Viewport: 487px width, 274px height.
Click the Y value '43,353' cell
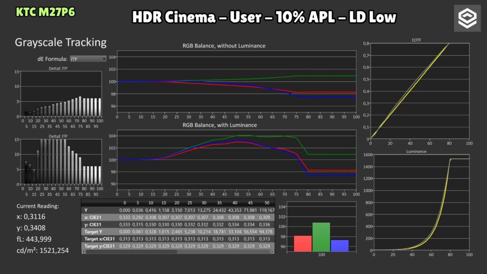point(235,210)
